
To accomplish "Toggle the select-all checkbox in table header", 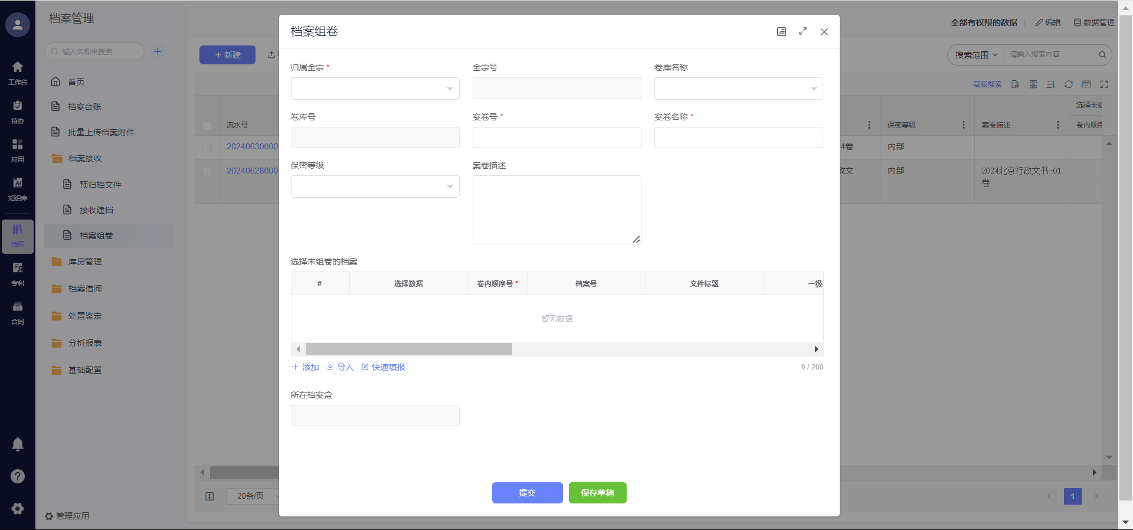I will 207,125.
